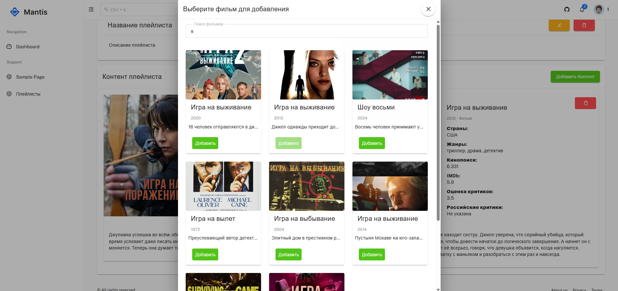Click the Игра на поражение poster behind the dialog

141,155
